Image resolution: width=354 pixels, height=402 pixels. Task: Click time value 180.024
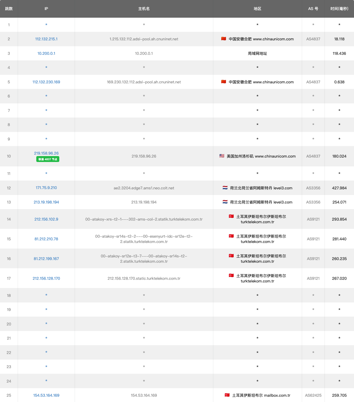coord(339,156)
